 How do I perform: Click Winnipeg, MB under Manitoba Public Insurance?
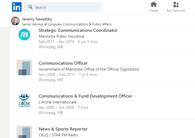[51, 47]
